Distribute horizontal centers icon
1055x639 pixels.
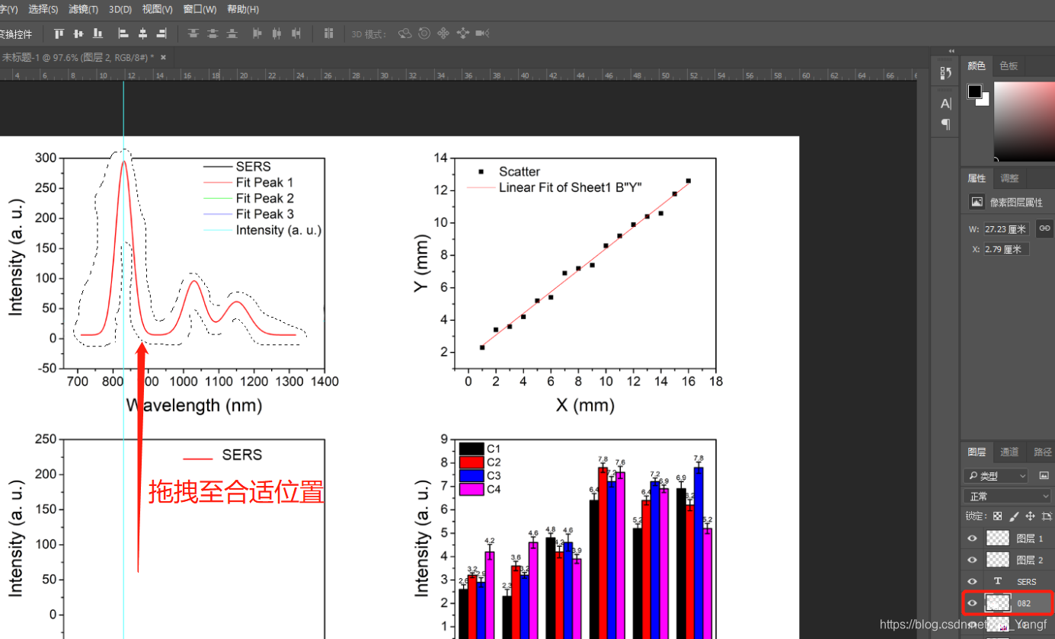point(277,34)
